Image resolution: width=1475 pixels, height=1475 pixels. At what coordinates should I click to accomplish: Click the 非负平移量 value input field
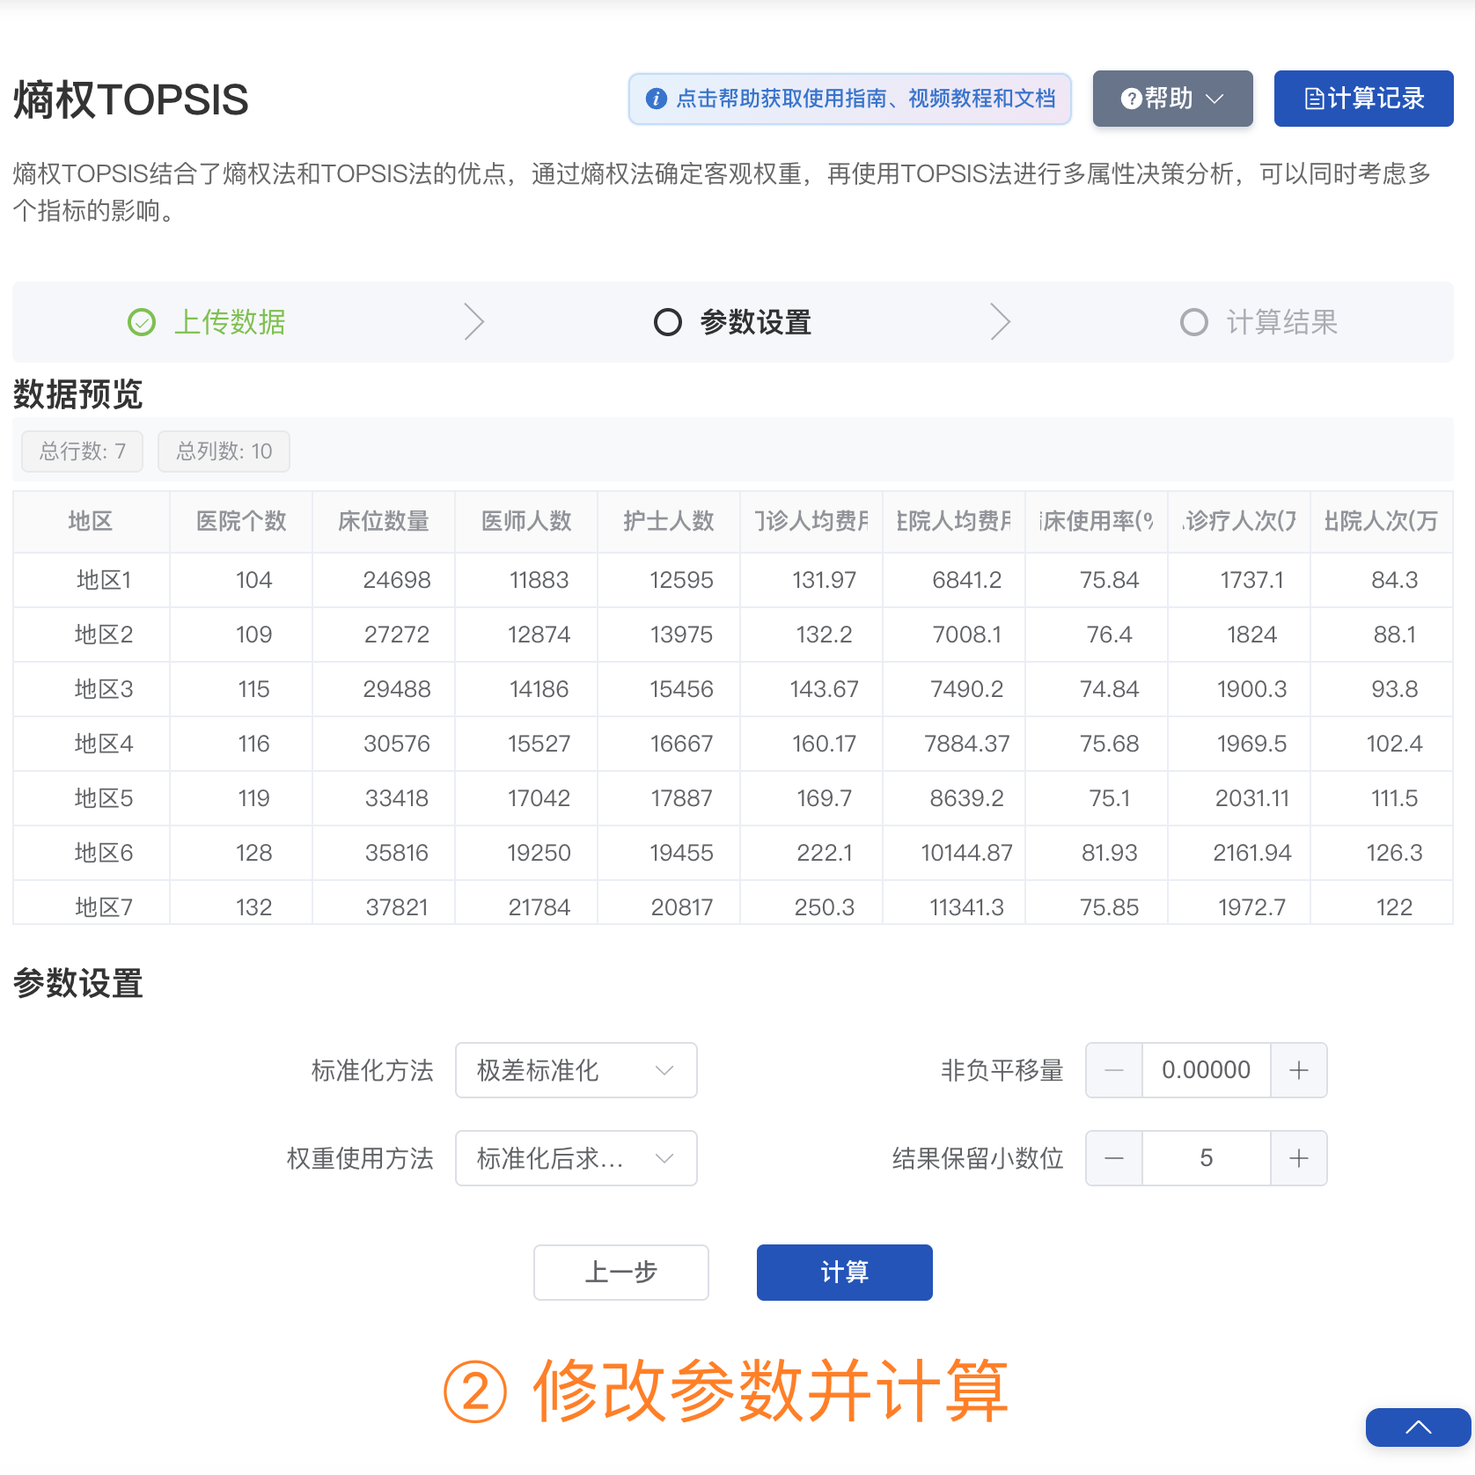tap(1206, 1070)
